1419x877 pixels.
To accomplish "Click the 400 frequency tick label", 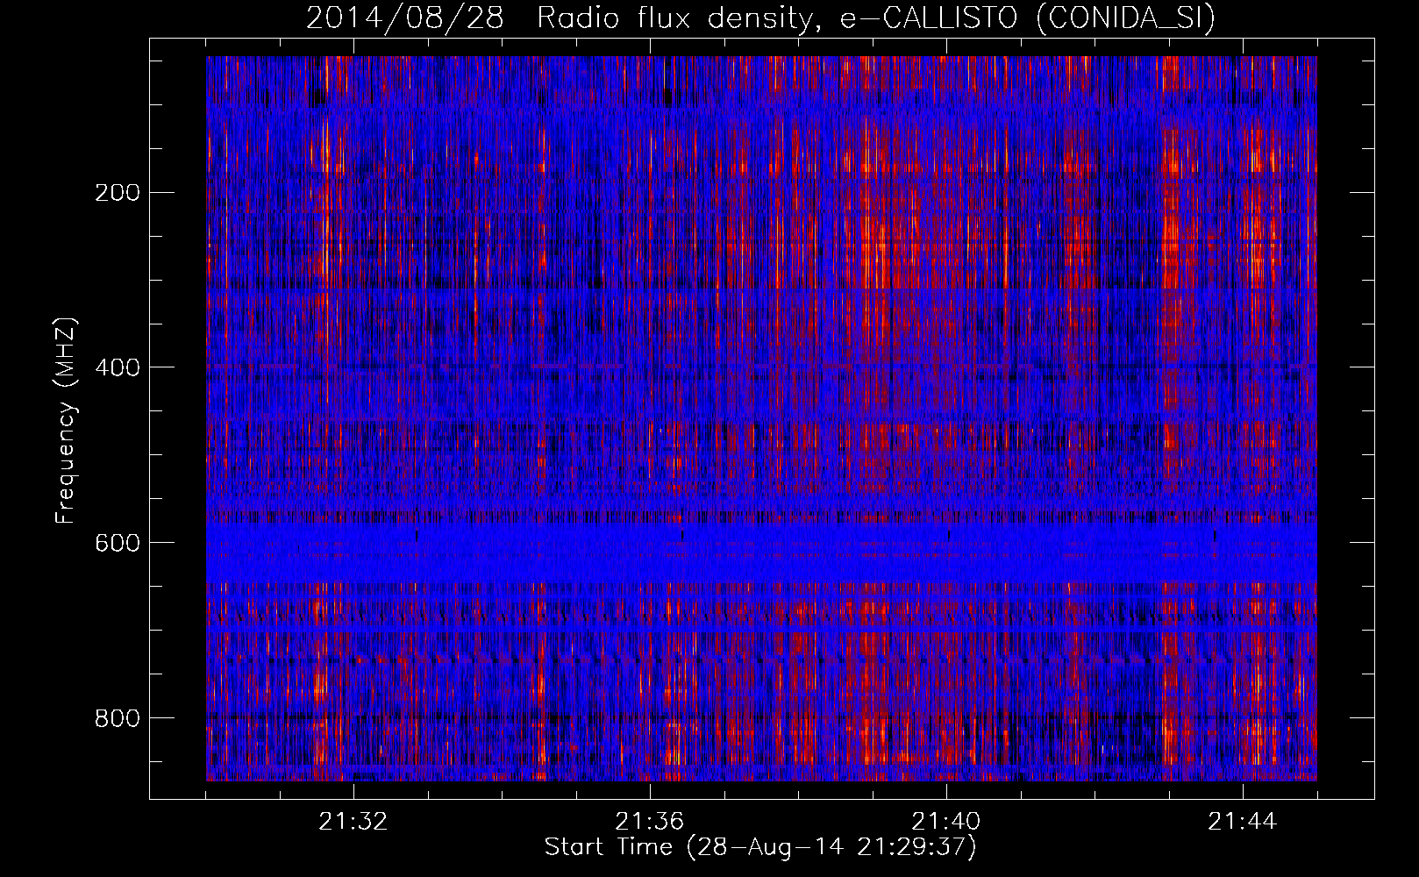I will 118,367.
